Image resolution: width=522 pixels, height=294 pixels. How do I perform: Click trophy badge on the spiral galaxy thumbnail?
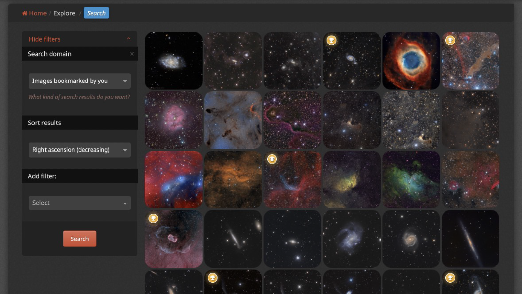(x=331, y=40)
